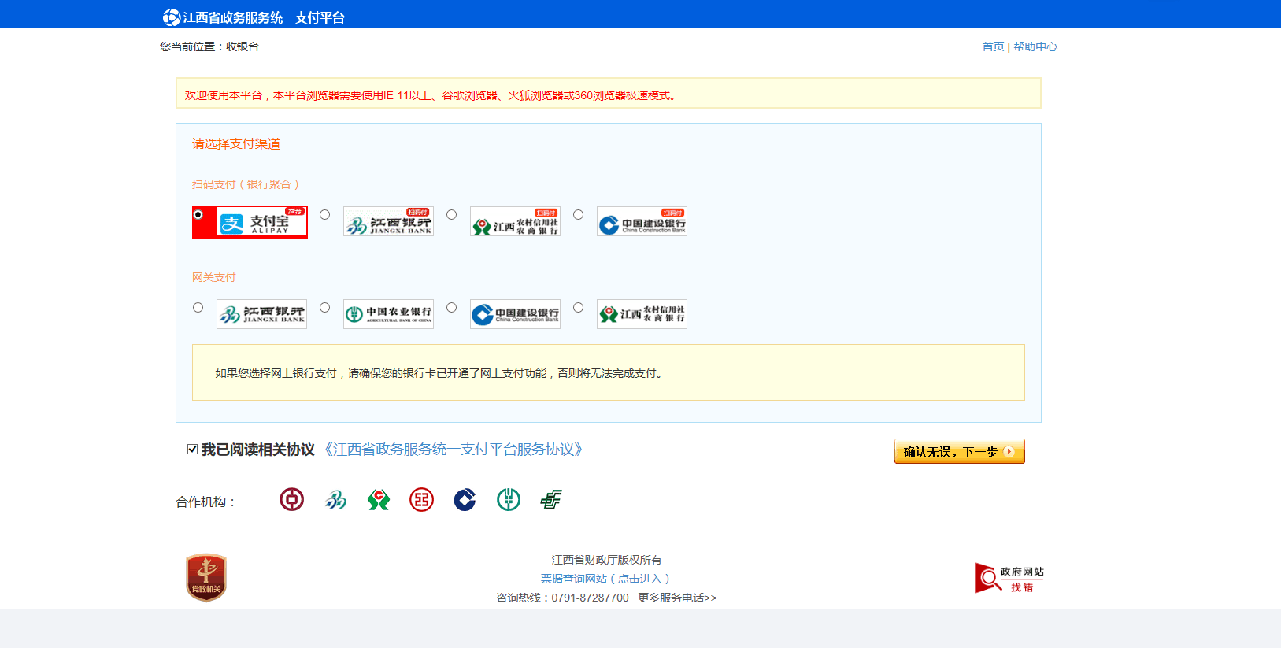Select China Construction Bank gateway payment radio
This screenshot has height=648, width=1281.
pos(451,308)
